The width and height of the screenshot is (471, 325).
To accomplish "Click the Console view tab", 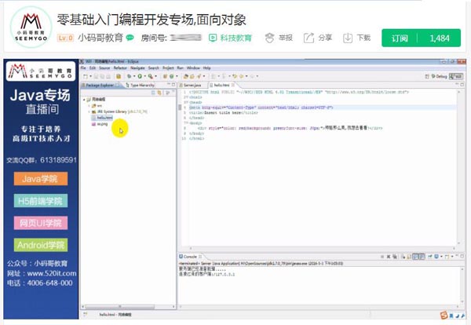I will click(189, 256).
